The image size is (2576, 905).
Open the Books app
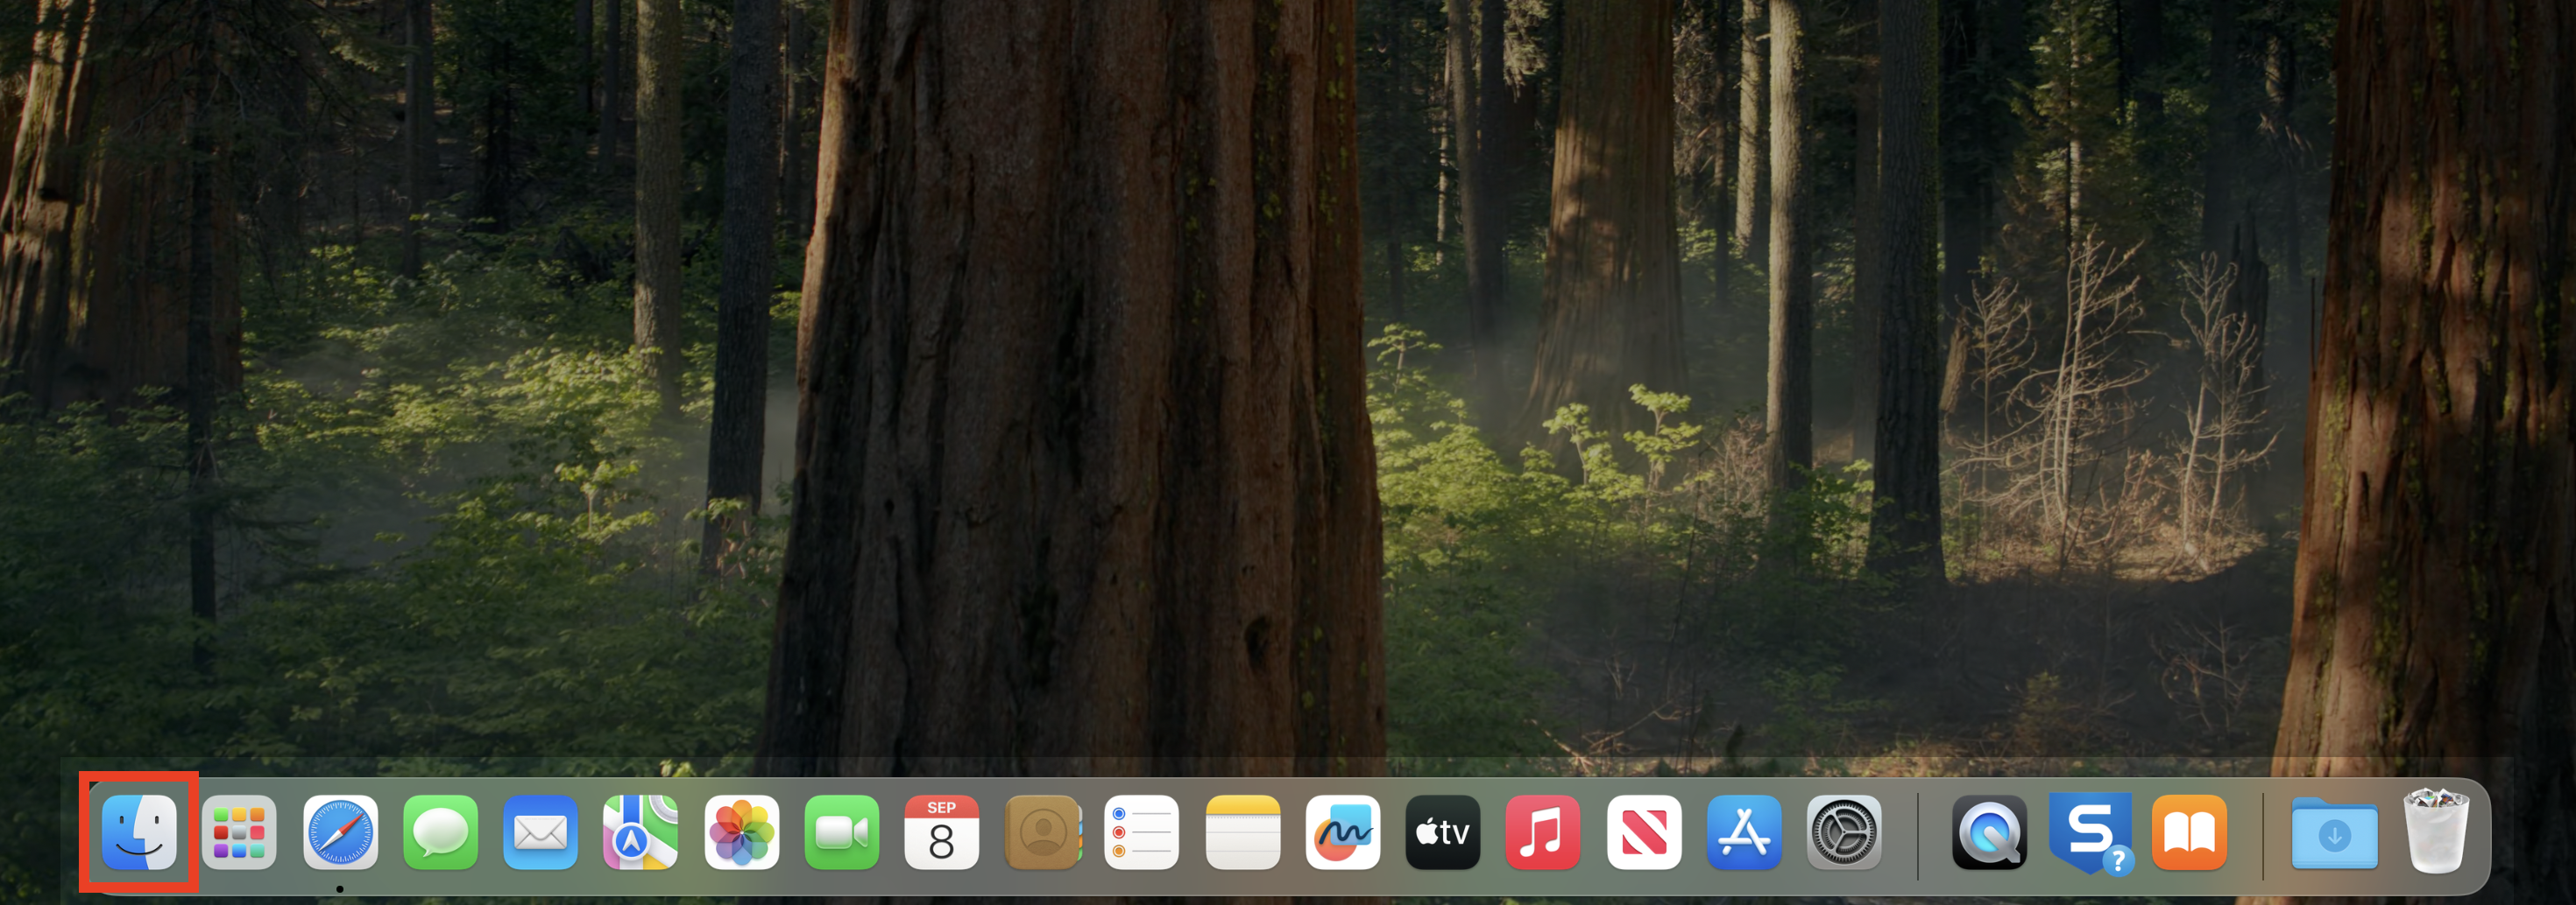[x=2190, y=832]
